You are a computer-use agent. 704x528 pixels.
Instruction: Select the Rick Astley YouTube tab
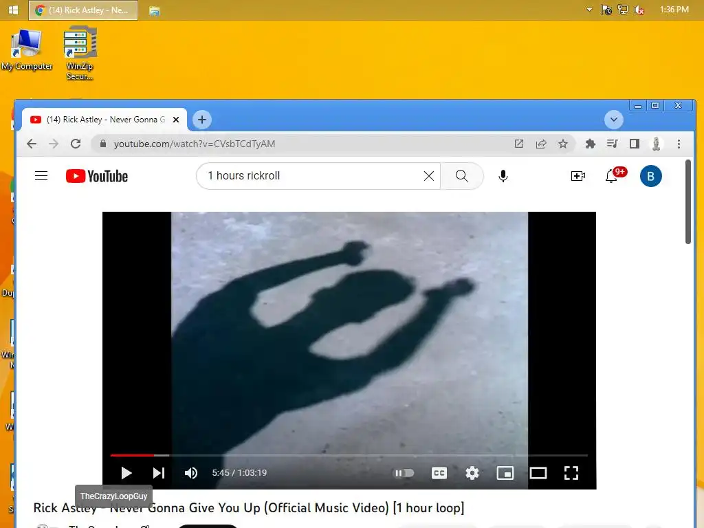[x=104, y=120]
